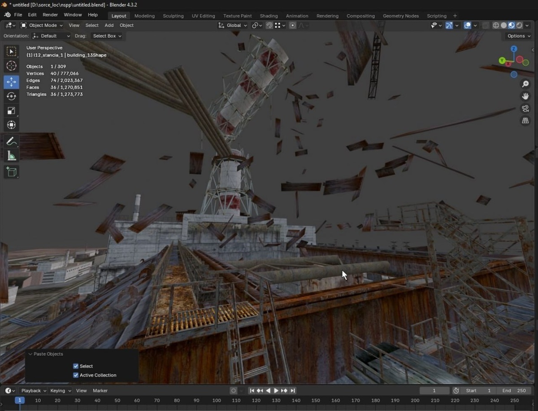Image resolution: width=538 pixels, height=411 pixels.
Task: Toggle auto keying record button
Action: (233, 390)
